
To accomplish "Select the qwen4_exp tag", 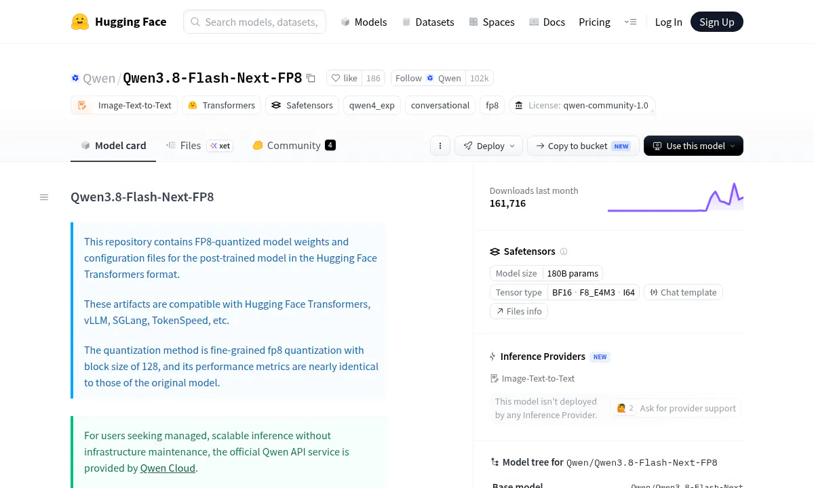I will pos(372,105).
